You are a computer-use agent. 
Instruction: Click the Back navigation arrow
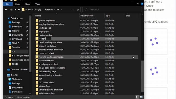click(x=6, y=10)
